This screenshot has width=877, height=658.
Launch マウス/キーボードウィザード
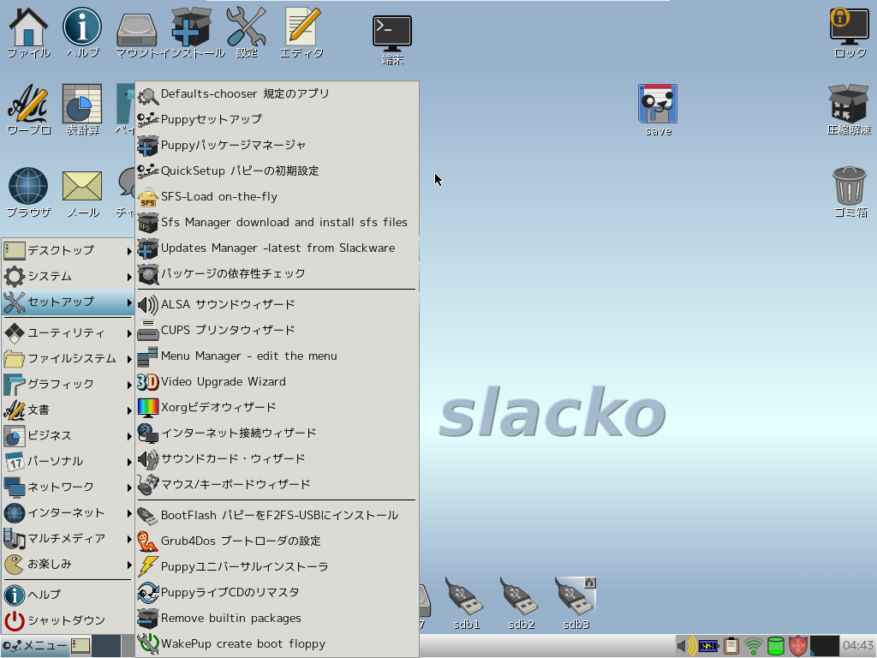click(x=277, y=485)
